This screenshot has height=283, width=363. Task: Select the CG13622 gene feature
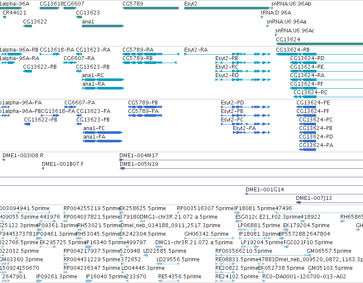[x=28, y=26]
